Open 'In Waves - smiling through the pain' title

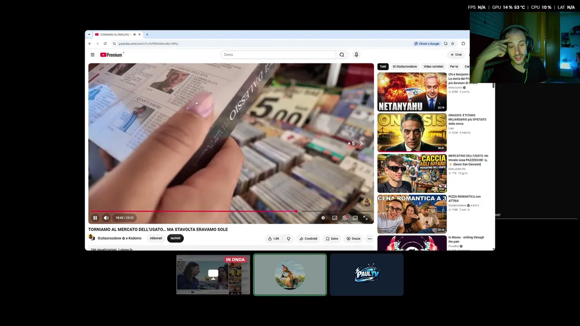(x=466, y=240)
